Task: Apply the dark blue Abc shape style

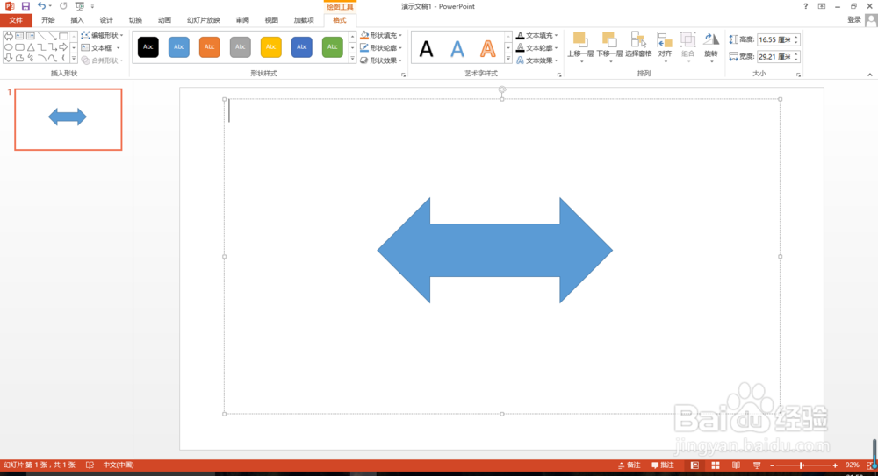Action: 302,47
